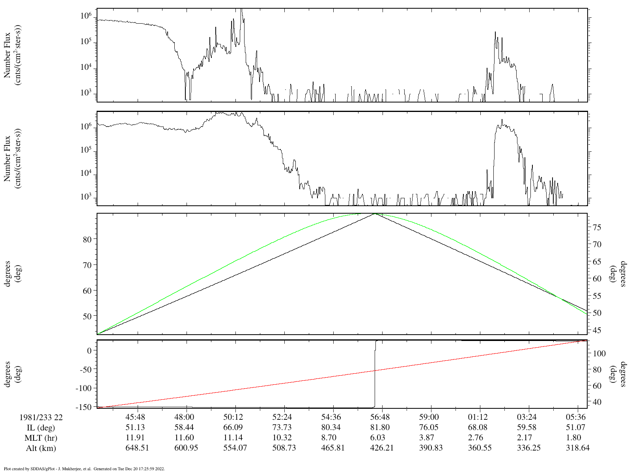Pick the MLT value 11.91
The height and width of the screenshot is (473, 631).
click(135, 438)
